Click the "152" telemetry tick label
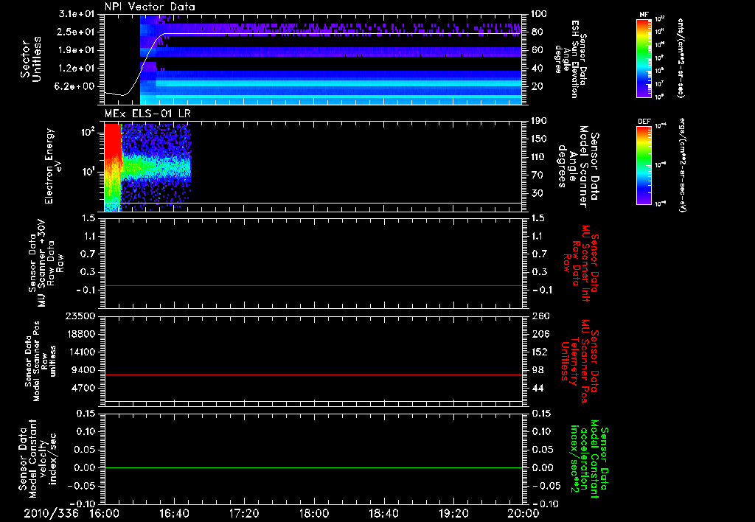 [x=540, y=352]
